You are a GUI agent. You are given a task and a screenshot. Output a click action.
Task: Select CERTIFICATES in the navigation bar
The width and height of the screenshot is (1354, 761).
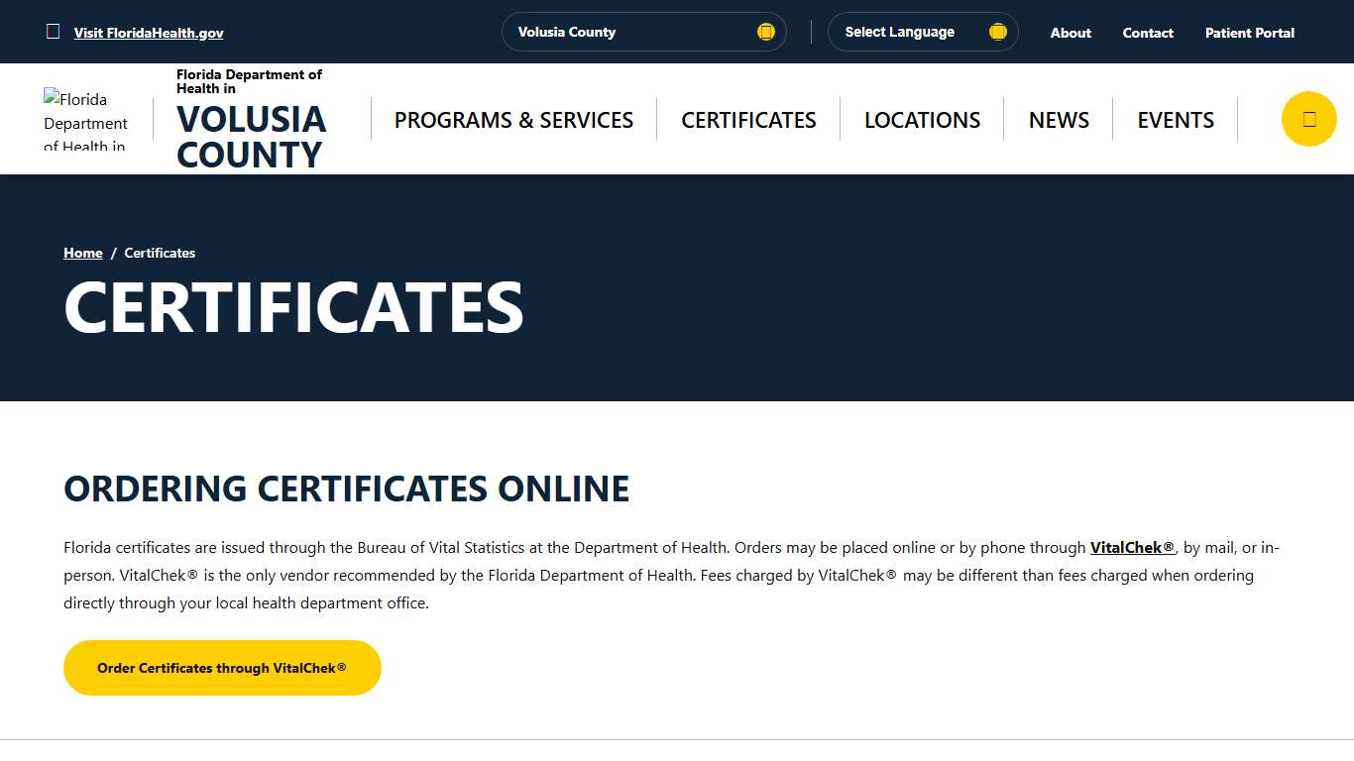(x=747, y=119)
